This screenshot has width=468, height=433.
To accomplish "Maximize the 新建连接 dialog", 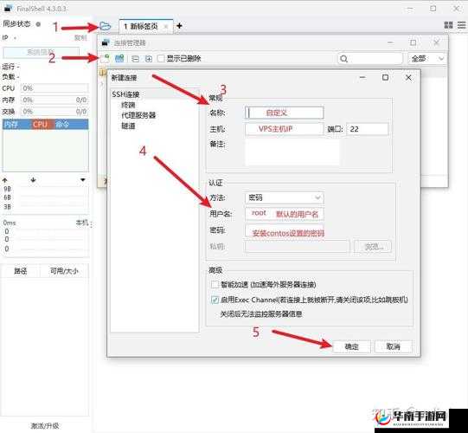I will tap(385, 78).
